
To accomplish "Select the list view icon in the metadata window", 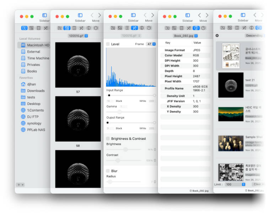I will (182, 28).
